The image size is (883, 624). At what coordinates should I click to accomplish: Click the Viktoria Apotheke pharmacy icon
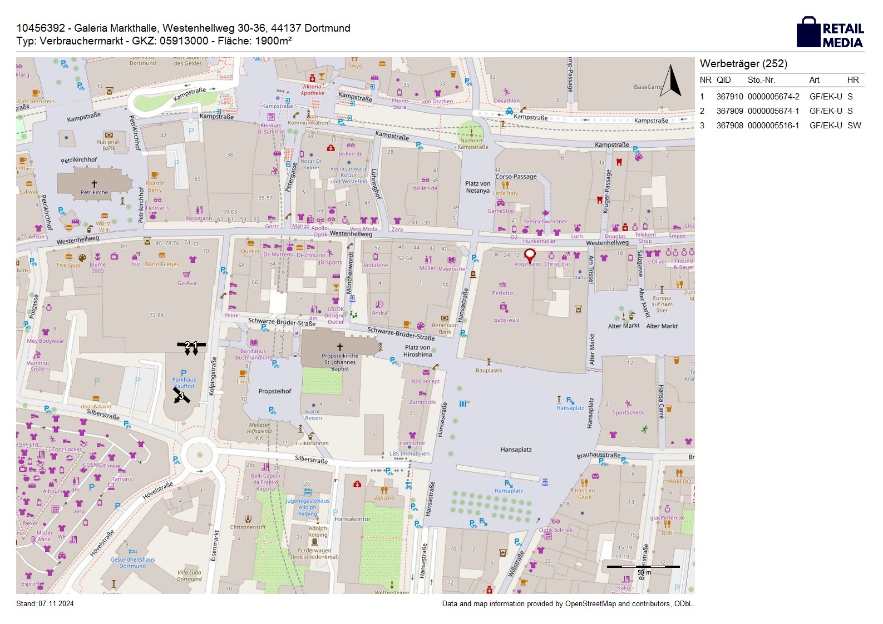[313, 78]
